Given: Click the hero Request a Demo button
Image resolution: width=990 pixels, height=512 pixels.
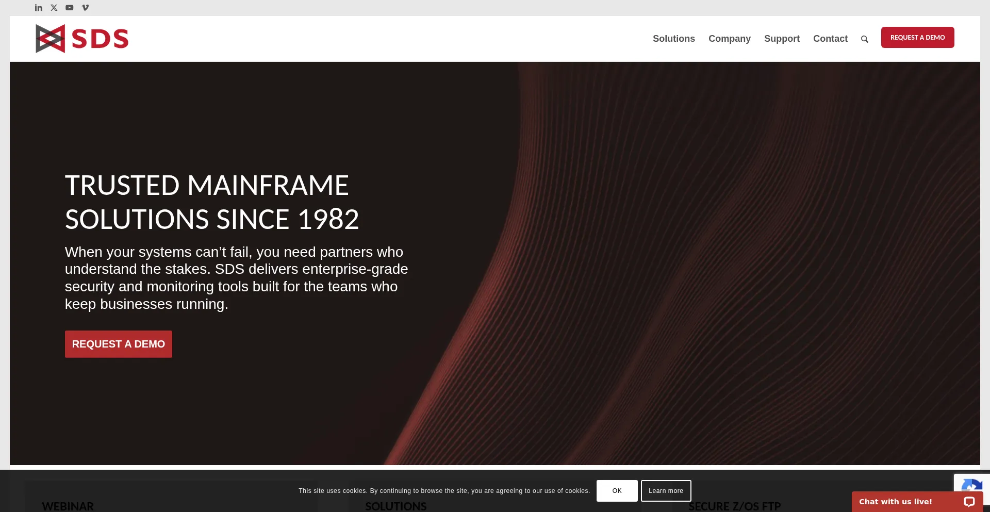Looking at the screenshot, I should click(x=119, y=344).
